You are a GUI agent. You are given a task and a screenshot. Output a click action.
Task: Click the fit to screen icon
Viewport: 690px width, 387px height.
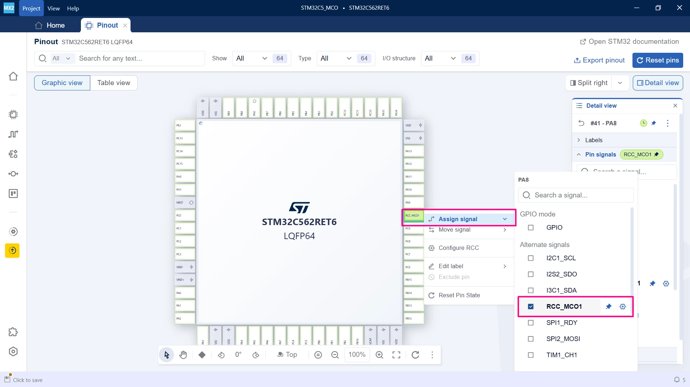[x=396, y=355]
